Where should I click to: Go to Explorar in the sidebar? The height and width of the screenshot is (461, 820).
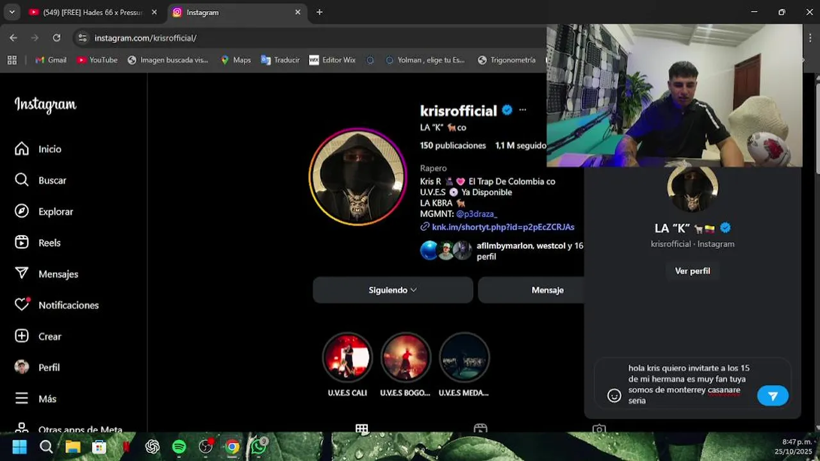44,212
